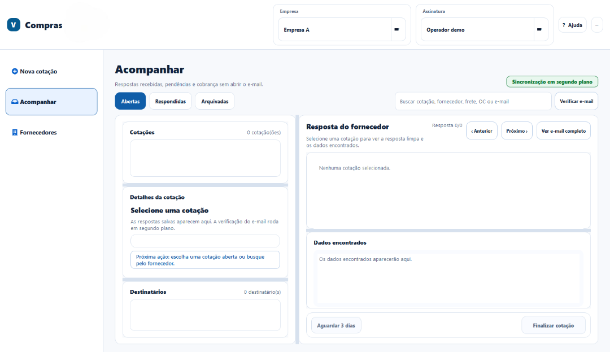Open the Empresa A company dropdown
610x352 pixels.
pyautogui.click(x=342, y=29)
